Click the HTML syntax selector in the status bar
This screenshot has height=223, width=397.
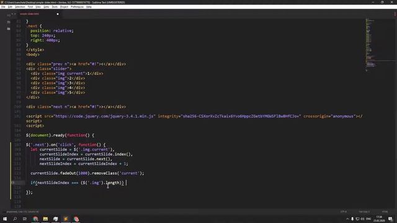385,212
